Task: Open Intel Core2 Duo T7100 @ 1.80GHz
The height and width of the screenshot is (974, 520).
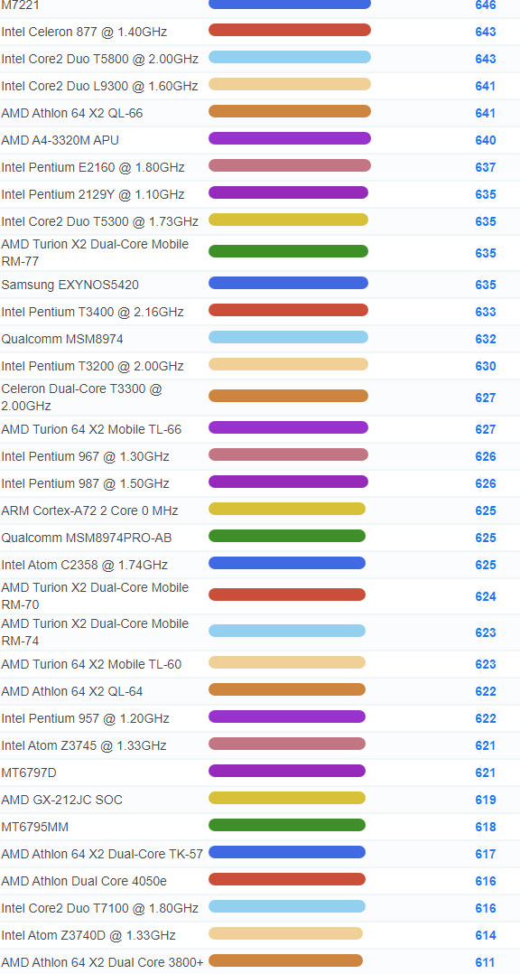Action: pyautogui.click(x=100, y=909)
